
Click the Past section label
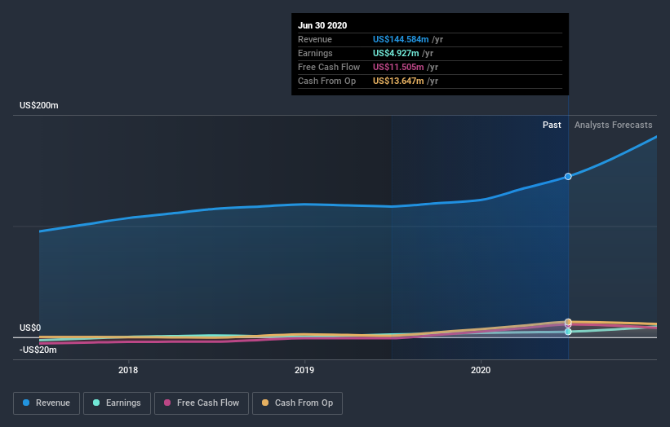552,125
